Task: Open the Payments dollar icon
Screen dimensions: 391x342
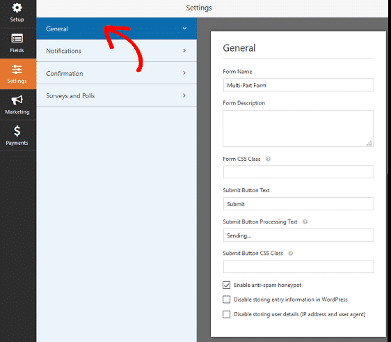Action: [x=17, y=131]
